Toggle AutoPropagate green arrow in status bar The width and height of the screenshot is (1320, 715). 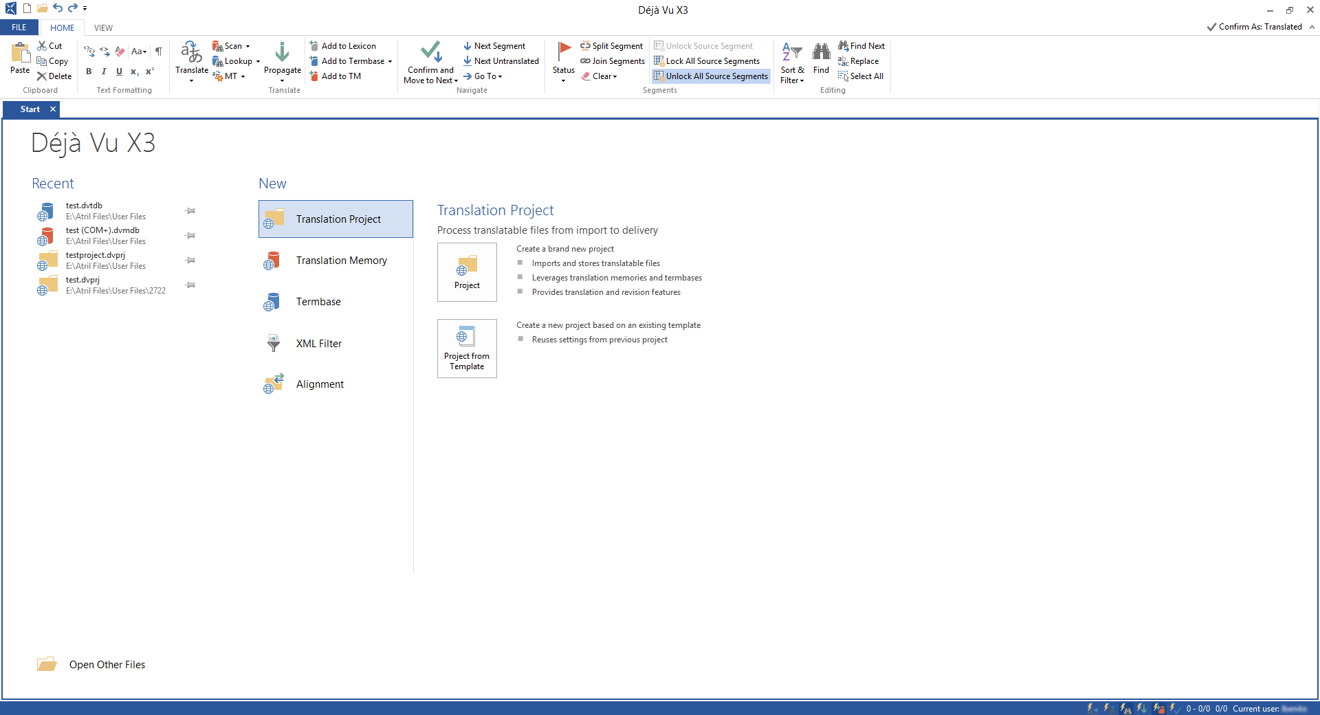point(1142,708)
